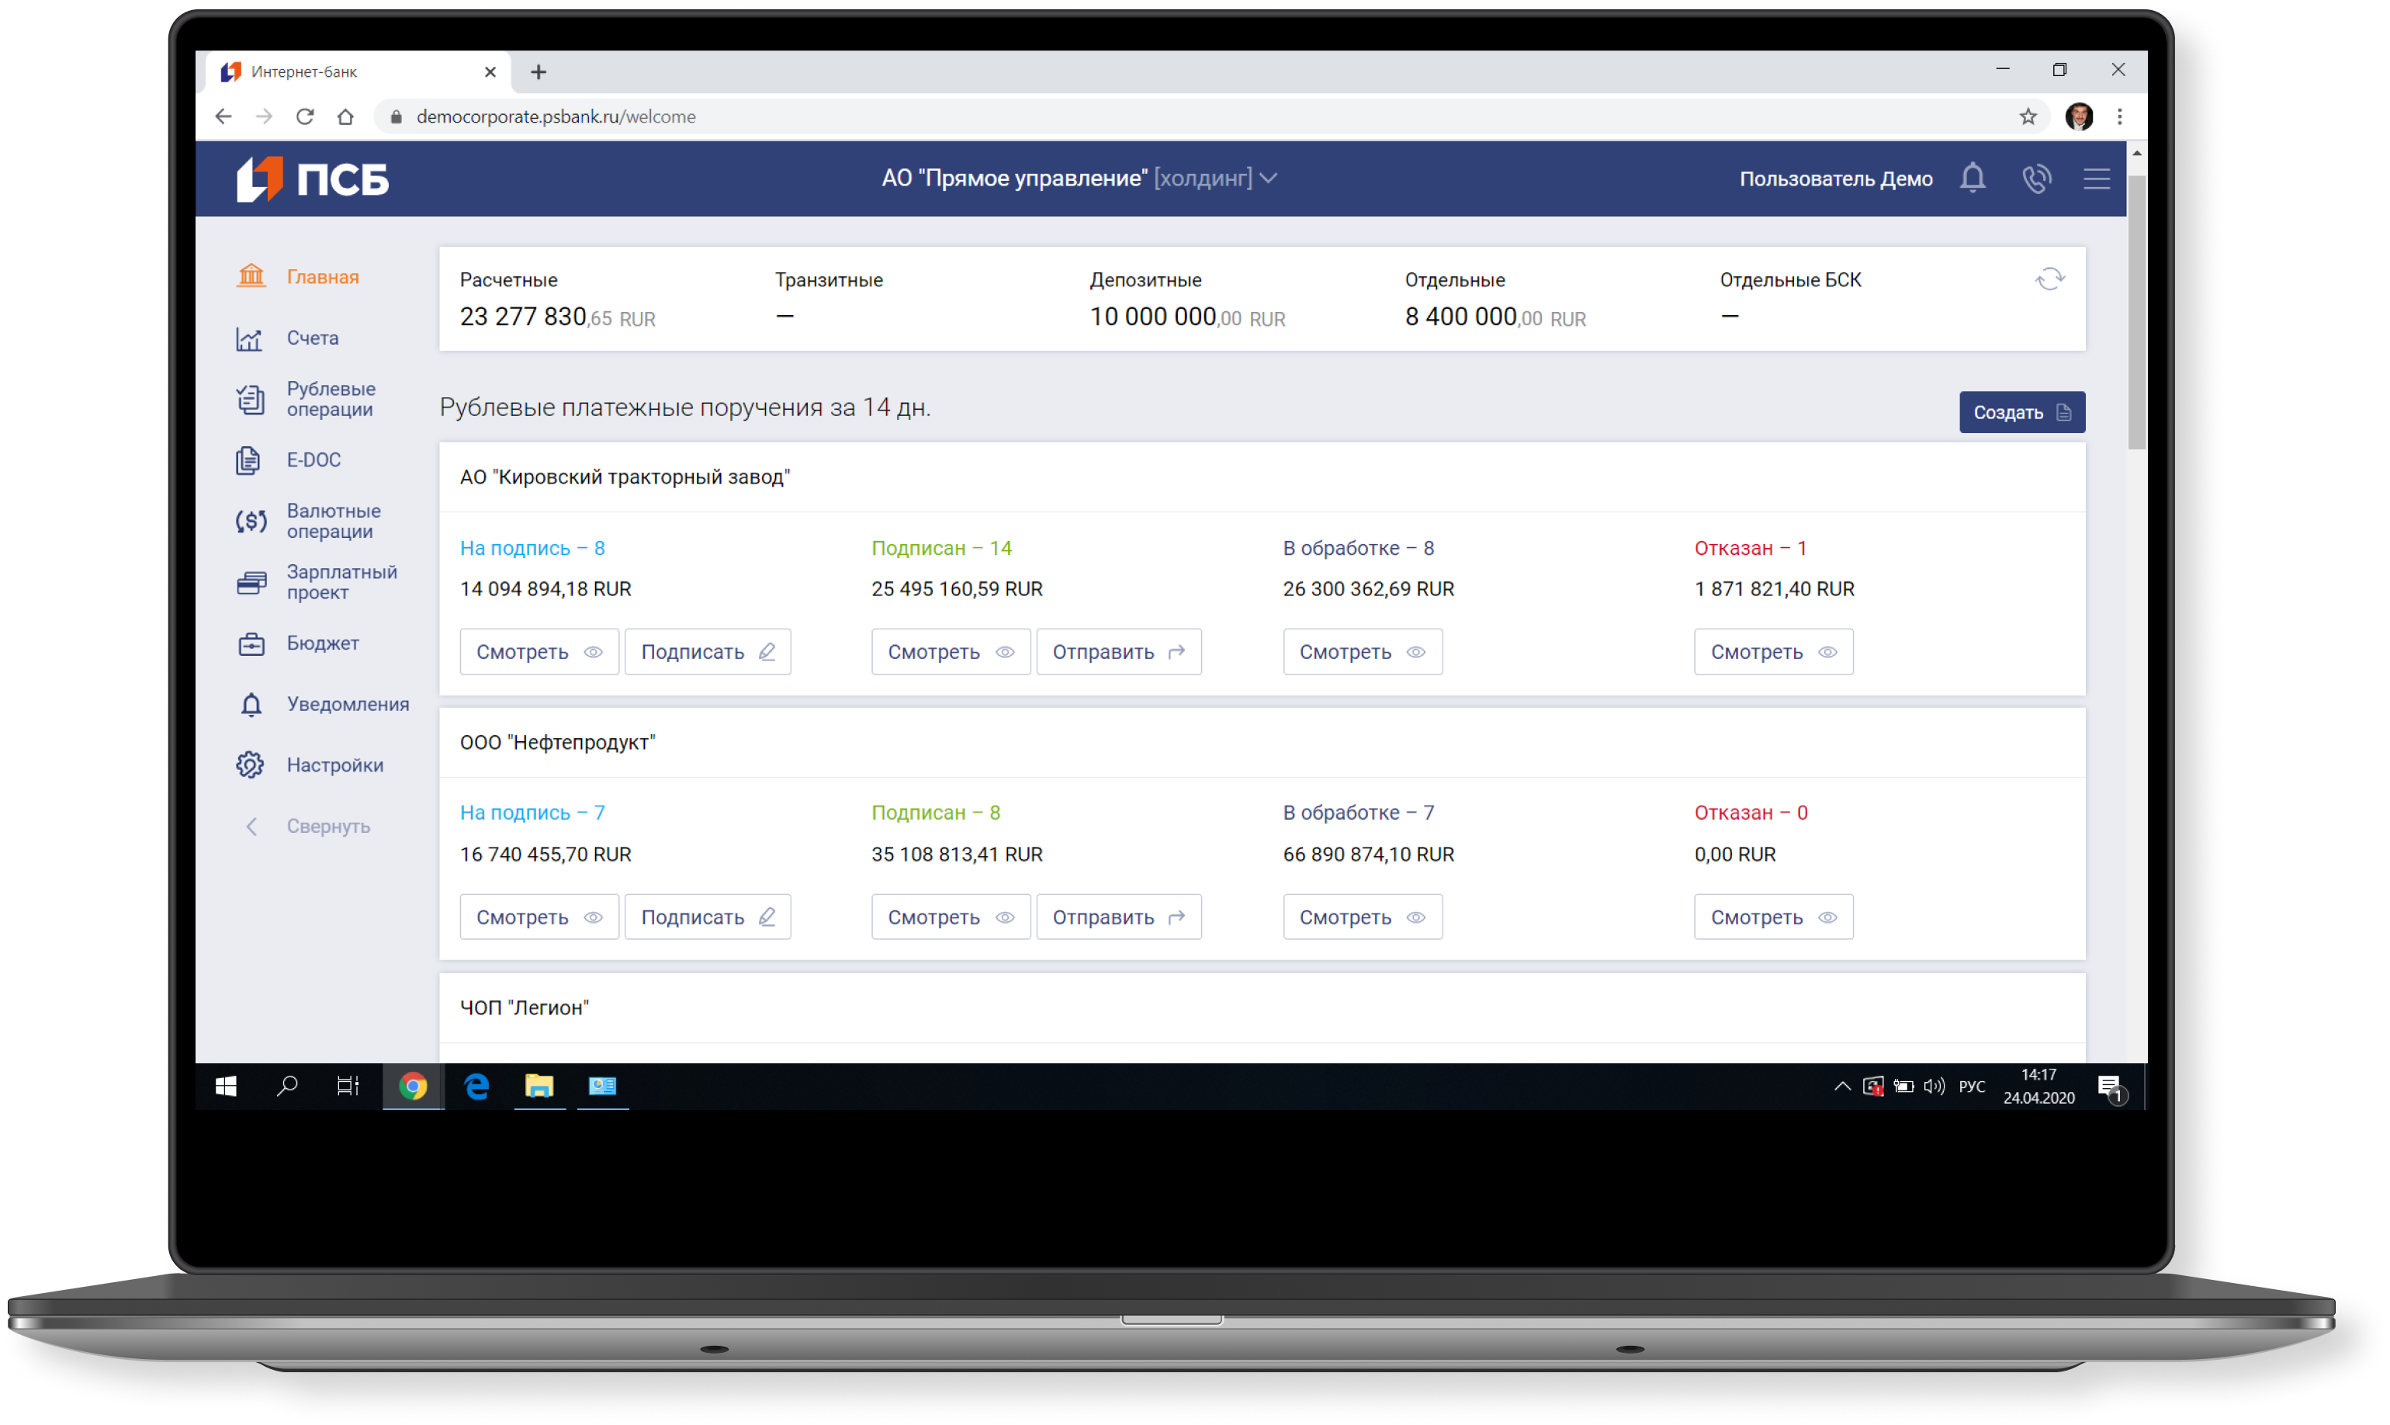Click Пользователь Демо user name
The width and height of the screenshot is (2390, 1425).
pos(1835,179)
